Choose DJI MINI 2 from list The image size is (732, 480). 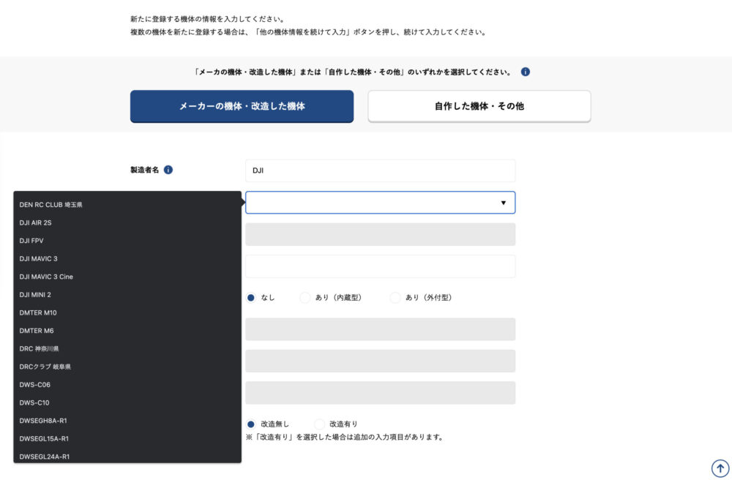[x=127, y=295]
